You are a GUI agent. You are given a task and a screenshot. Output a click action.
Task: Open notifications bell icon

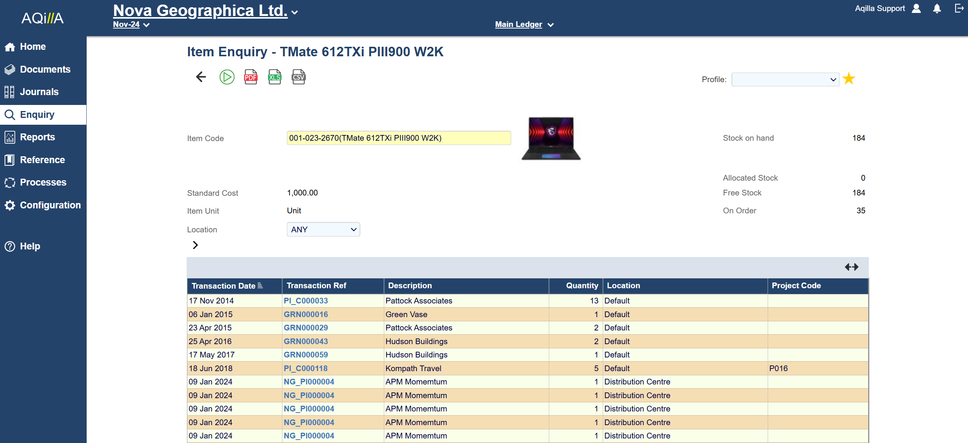pyautogui.click(x=937, y=9)
